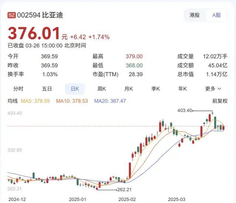Click the MA20: 367.47 indicator

[x=110, y=101]
